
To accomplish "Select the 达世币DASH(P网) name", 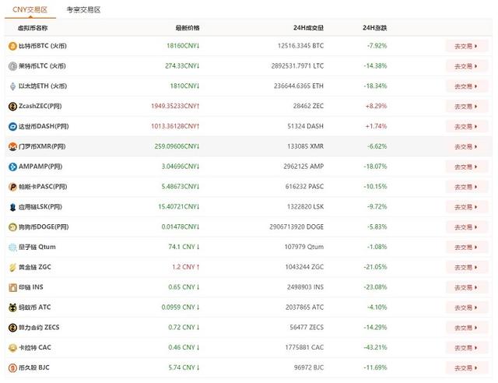I will 44,127.
